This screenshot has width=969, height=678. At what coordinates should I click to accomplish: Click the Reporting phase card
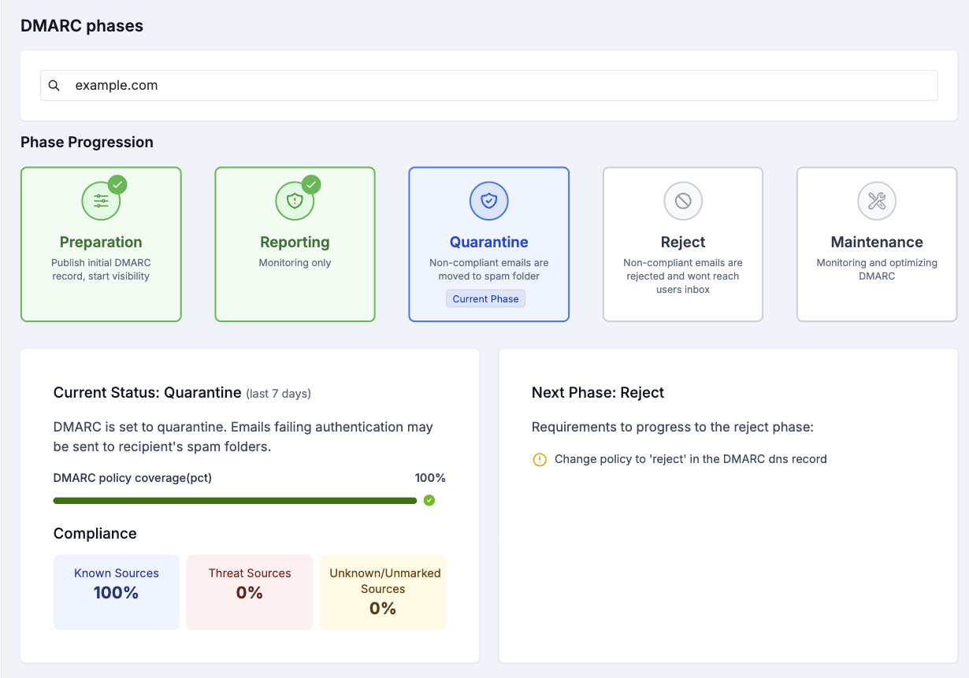(295, 244)
